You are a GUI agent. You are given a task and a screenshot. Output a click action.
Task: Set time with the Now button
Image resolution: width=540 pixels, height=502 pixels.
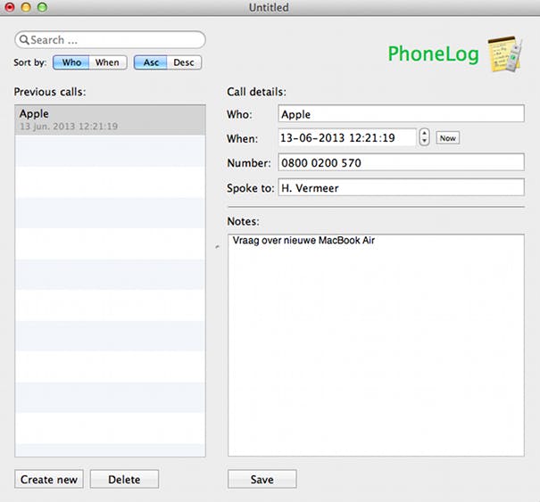(447, 138)
